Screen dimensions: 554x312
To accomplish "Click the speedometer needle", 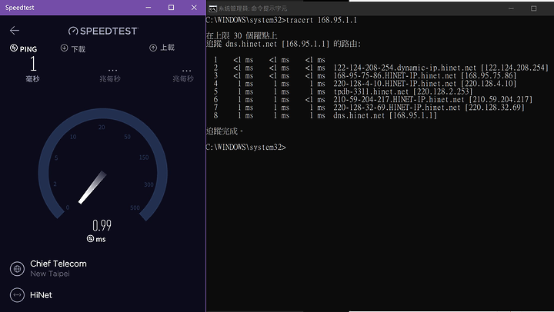I will click(x=92, y=188).
